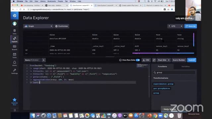Click the Chrome address bar

tap(95, 10)
